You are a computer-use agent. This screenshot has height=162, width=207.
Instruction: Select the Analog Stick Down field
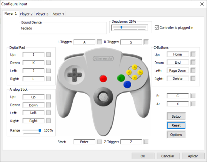[x=33, y=105]
